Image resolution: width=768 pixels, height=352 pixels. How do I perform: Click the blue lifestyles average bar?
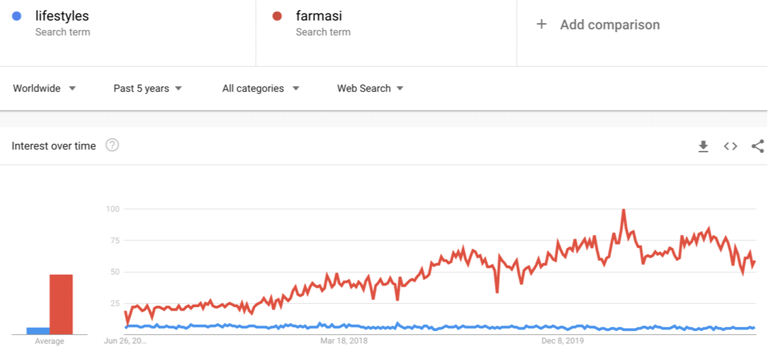pyautogui.click(x=38, y=331)
